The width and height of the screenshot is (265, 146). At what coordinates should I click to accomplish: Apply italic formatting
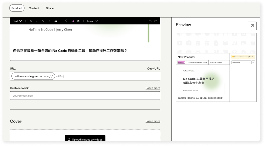click(x=37, y=21)
